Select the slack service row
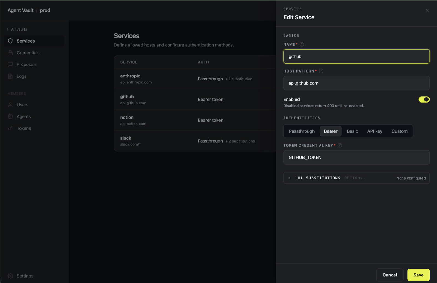Image resolution: width=437 pixels, height=283 pixels. pos(195,141)
